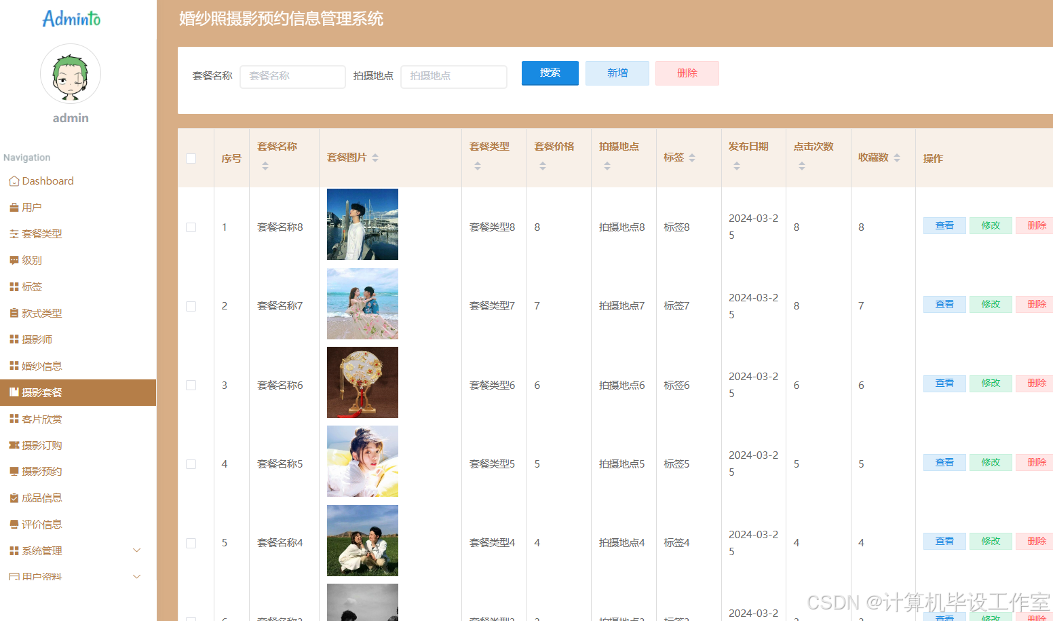Toggle the select-all checkbox in table header
1053x621 pixels.
pos(191,158)
